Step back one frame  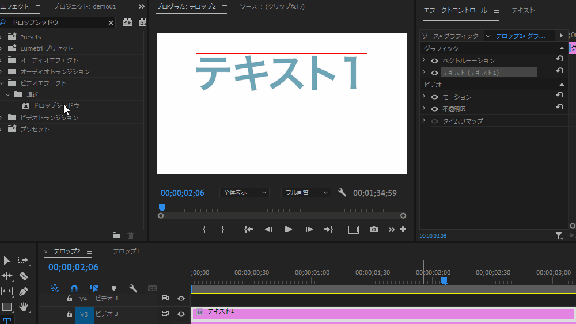point(268,229)
